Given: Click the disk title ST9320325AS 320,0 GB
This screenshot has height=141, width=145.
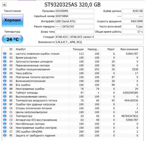Looking at the screenshot, I should [x=72, y=5].
